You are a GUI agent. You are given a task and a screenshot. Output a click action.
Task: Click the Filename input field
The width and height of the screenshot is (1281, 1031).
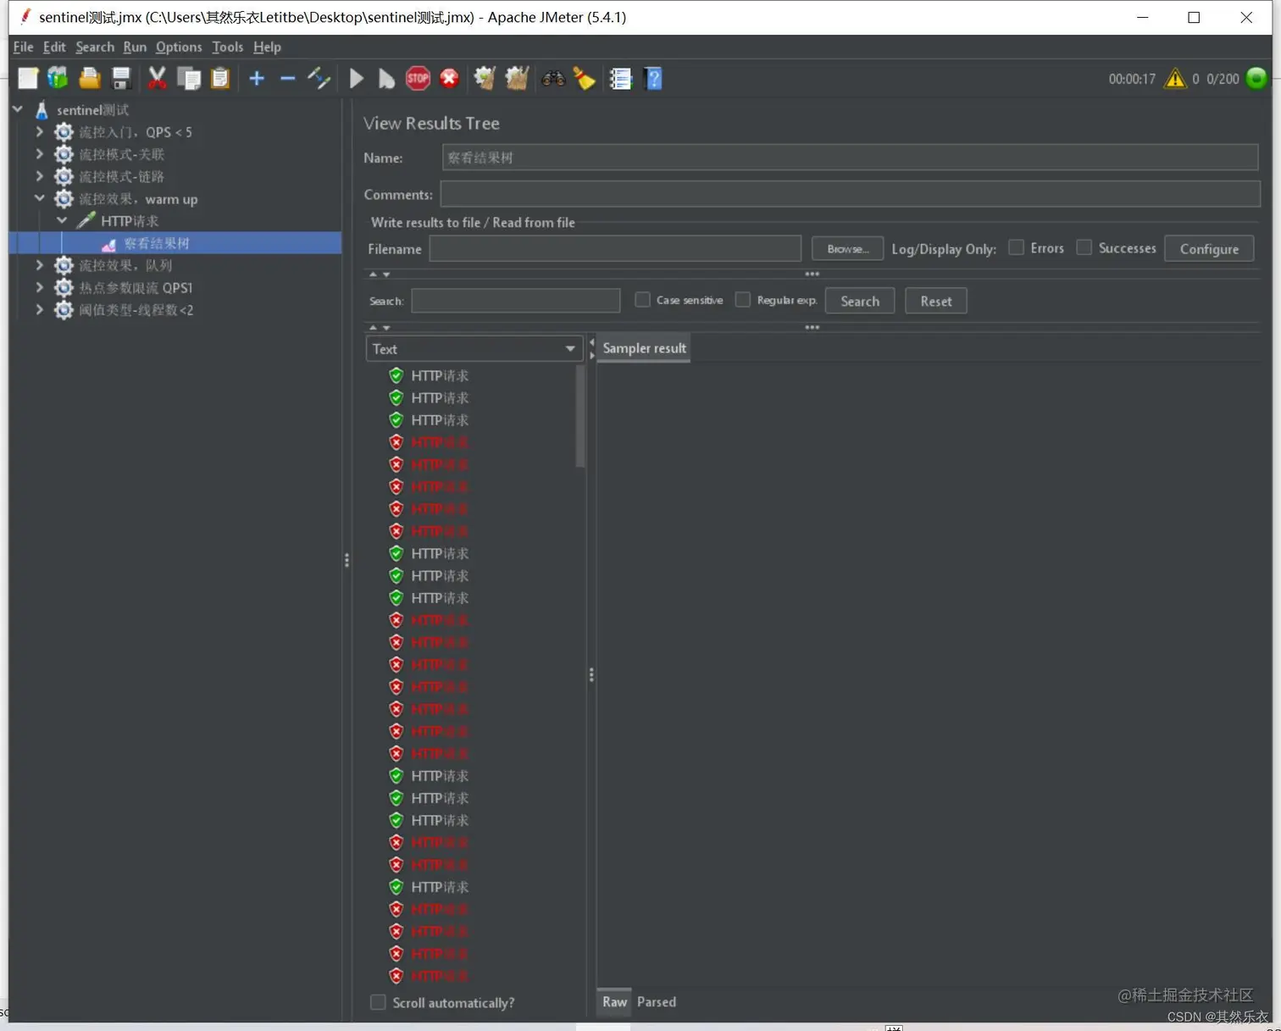click(615, 248)
